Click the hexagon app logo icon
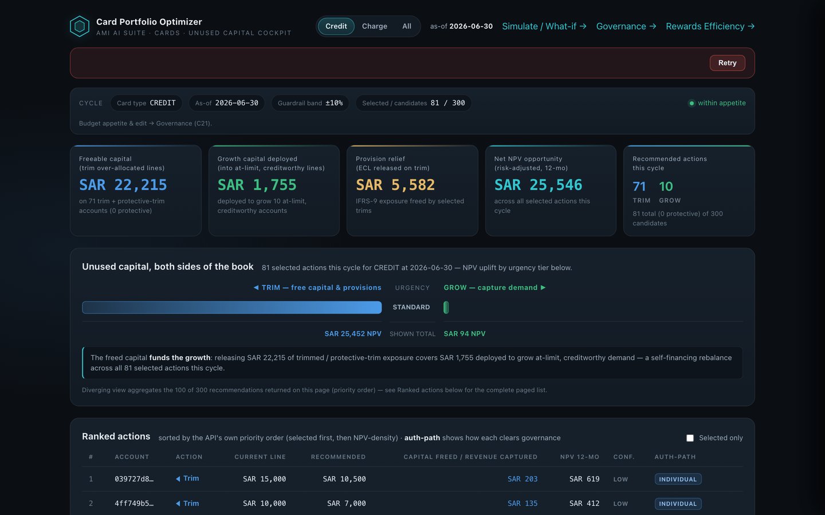 coord(80,26)
